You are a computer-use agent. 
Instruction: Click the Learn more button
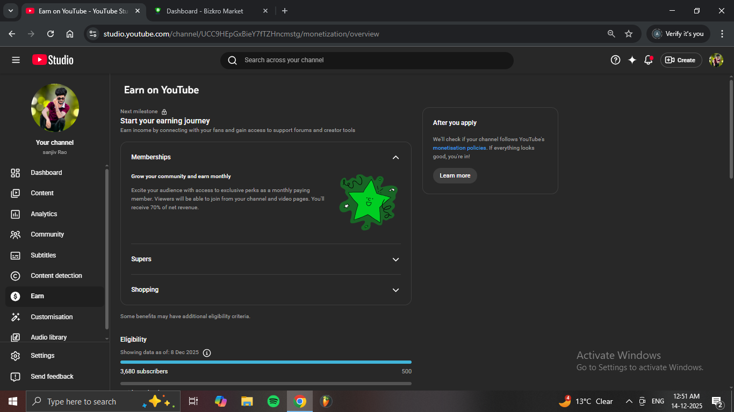(x=455, y=175)
